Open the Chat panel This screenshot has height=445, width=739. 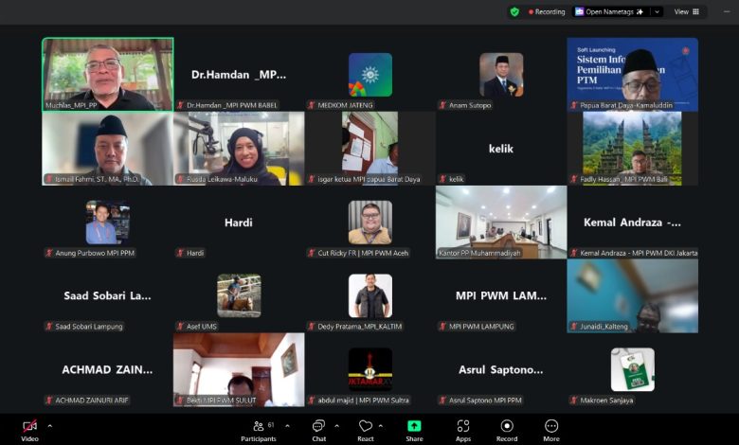point(319,429)
